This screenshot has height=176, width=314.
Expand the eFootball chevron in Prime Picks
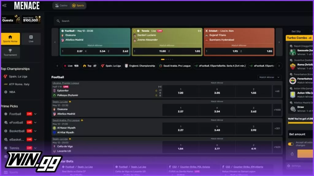(x=35, y=123)
